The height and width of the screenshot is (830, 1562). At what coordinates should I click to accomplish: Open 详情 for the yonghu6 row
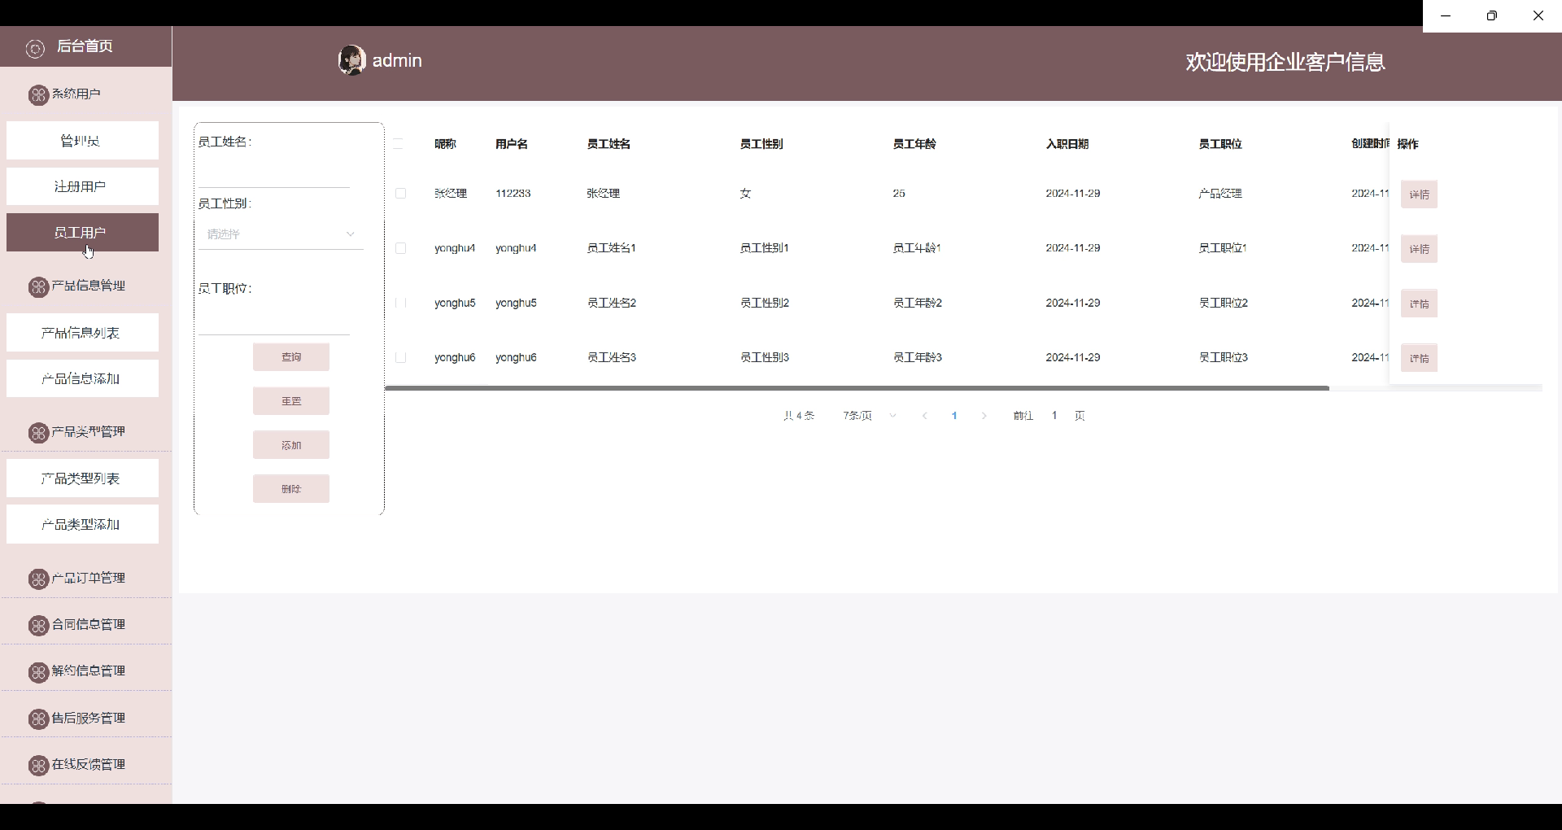click(x=1419, y=358)
